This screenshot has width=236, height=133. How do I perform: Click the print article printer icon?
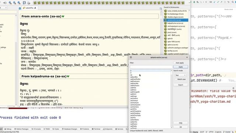(x=29, y=3)
